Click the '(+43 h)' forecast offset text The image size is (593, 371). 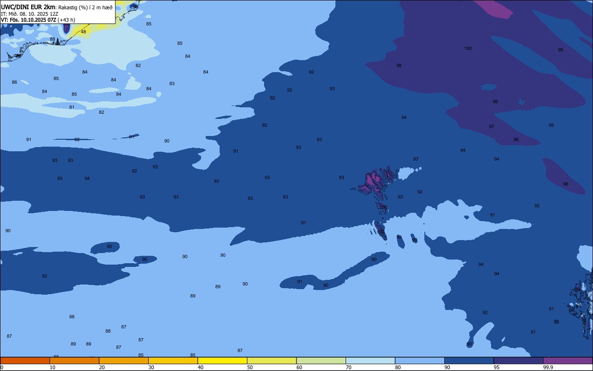pos(66,20)
